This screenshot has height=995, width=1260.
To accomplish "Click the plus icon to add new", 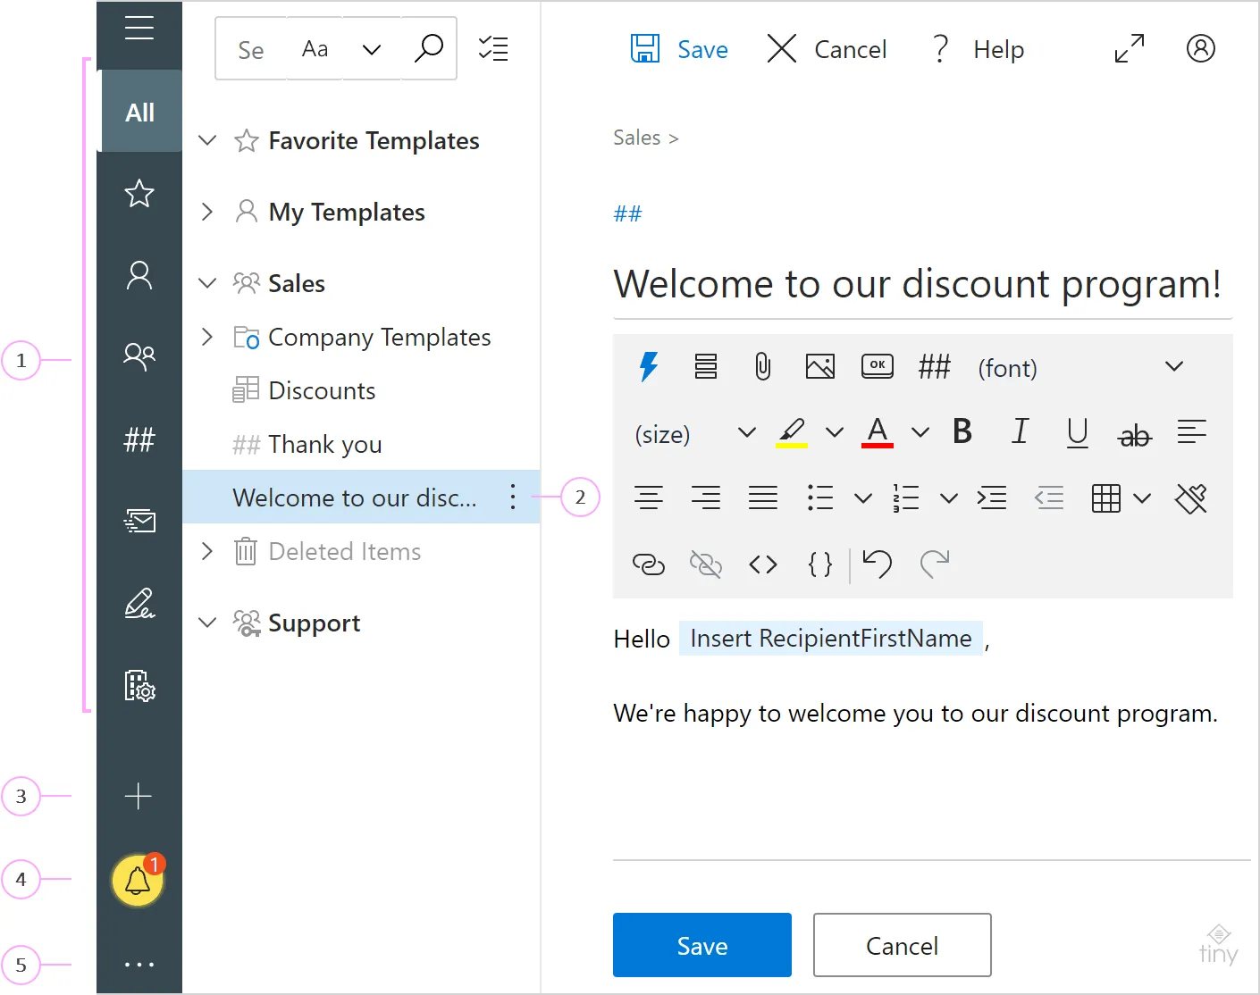I will point(139,796).
